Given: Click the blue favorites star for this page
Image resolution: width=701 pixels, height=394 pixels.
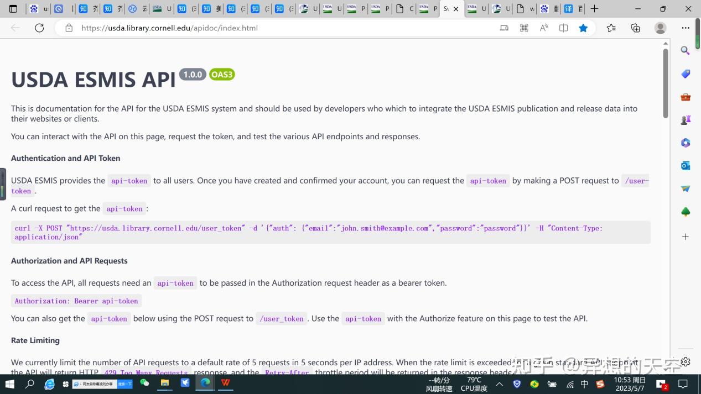Looking at the screenshot, I should coord(583,28).
